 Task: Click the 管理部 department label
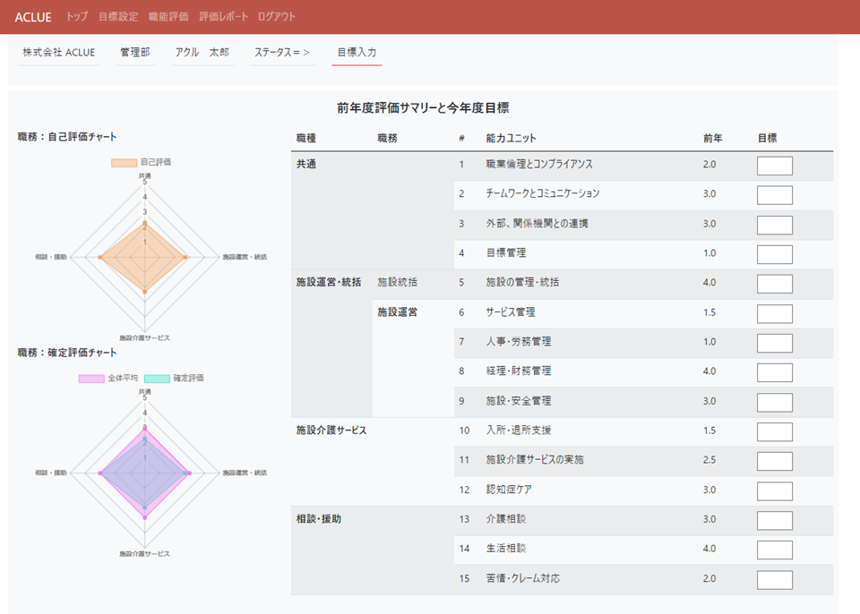coord(135,53)
